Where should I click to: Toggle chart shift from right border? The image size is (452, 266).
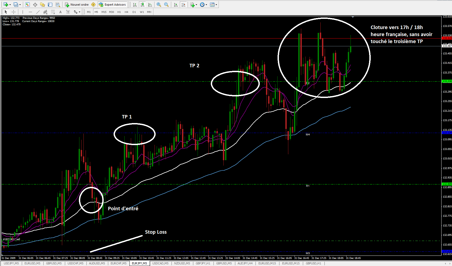(x=183, y=5)
